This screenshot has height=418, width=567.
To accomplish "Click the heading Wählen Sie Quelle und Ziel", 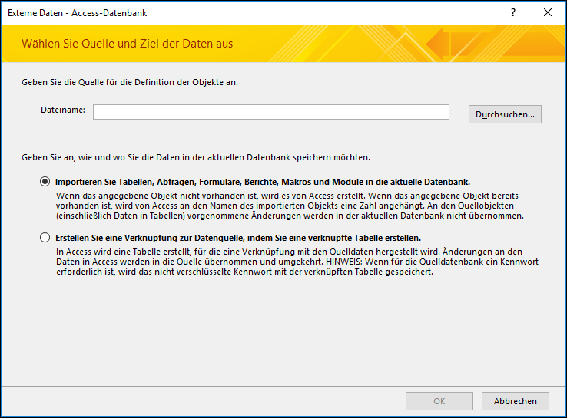I will click(127, 44).
